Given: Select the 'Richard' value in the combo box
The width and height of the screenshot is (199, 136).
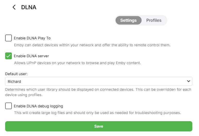Looking at the screenshot, I should (x=14, y=82).
